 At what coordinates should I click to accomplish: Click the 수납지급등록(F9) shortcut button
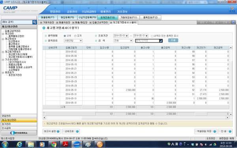click(87, 17)
